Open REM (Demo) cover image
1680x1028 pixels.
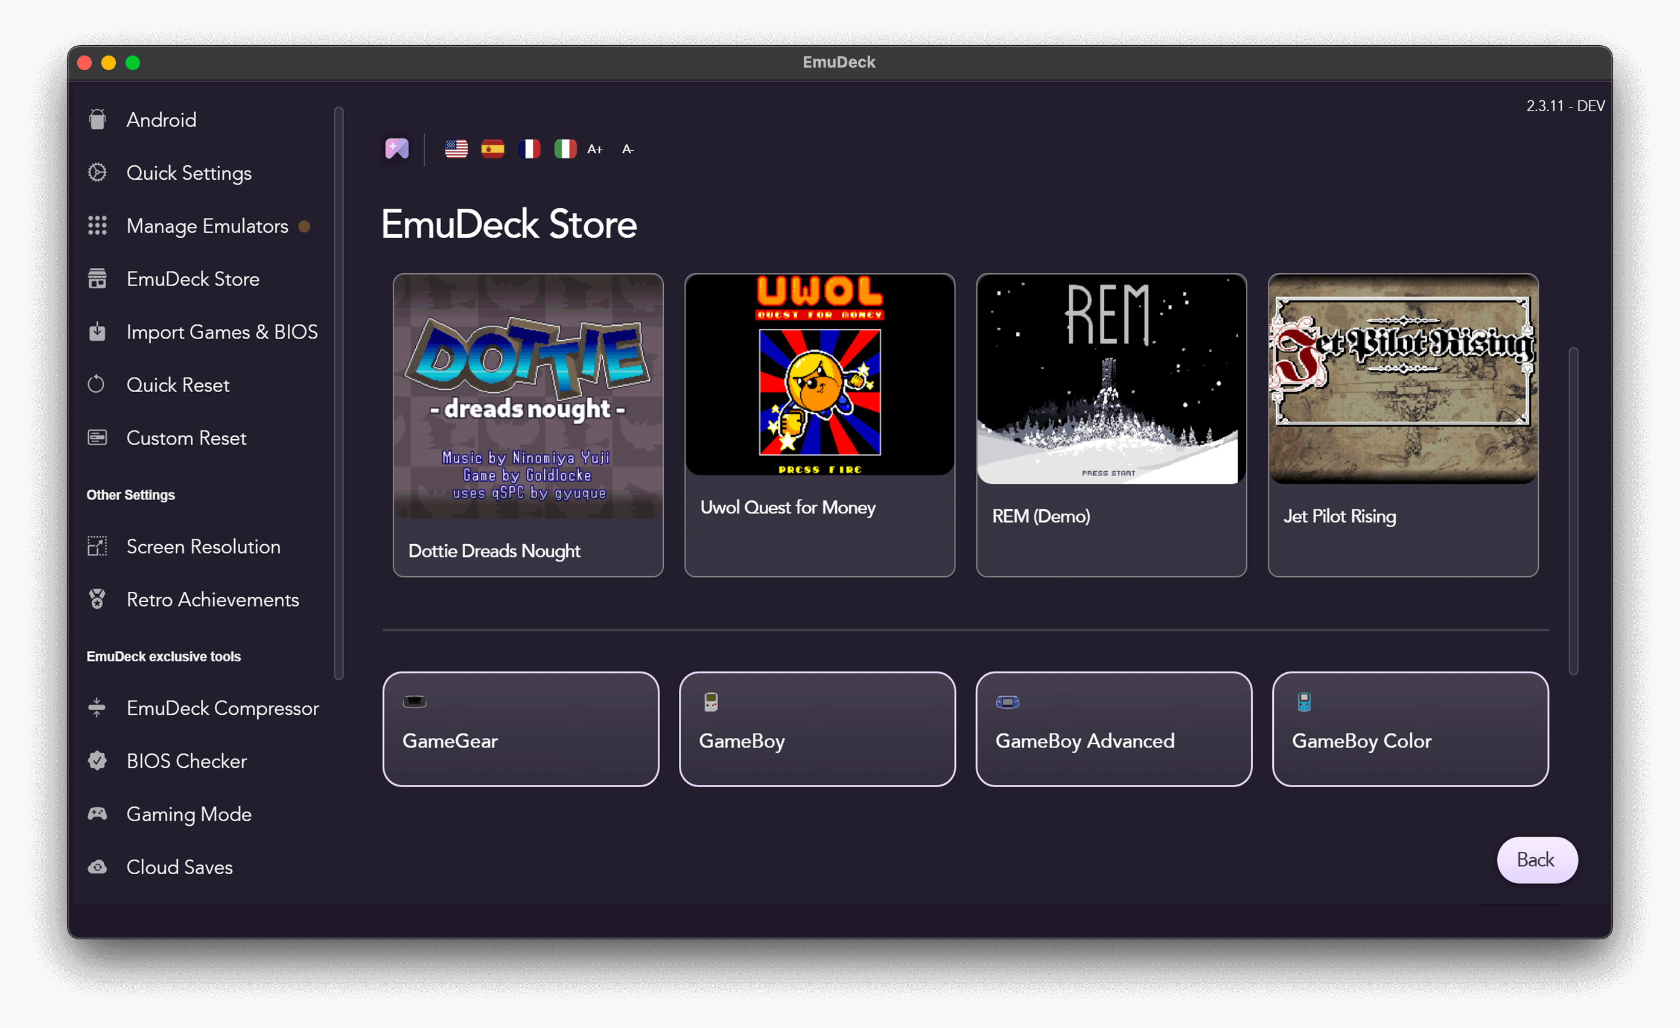[x=1112, y=379]
